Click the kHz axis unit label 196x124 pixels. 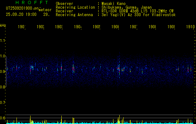coord(3,25)
